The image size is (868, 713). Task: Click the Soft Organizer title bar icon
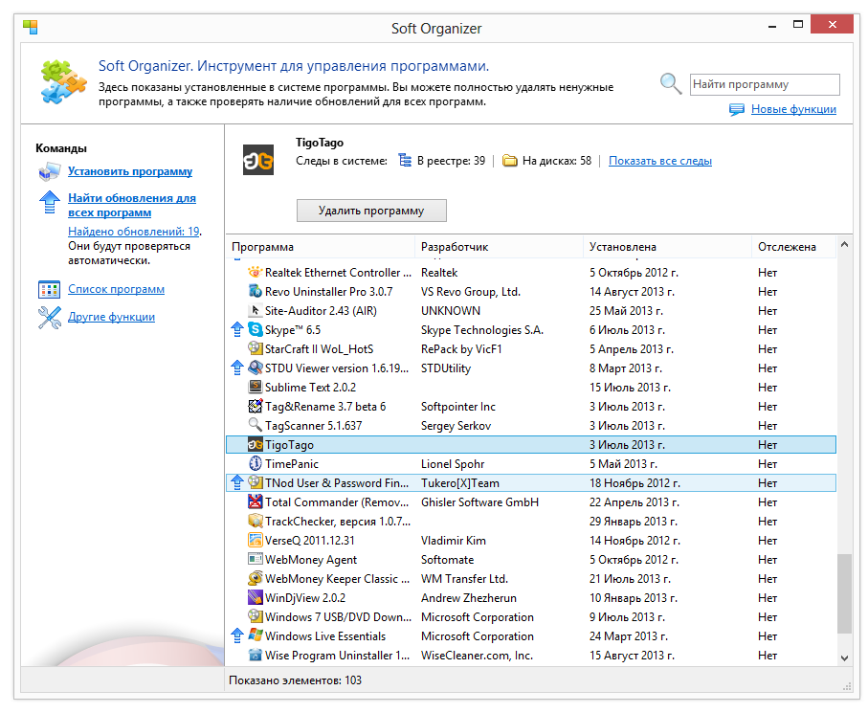(31, 27)
